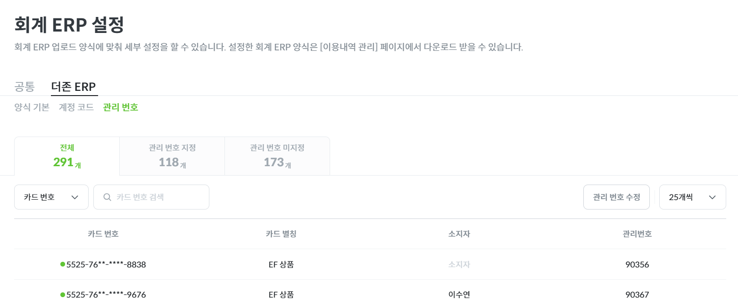Select the 관리 번호 sub-tab
The height and width of the screenshot is (307, 738).
pyautogui.click(x=121, y=107)
